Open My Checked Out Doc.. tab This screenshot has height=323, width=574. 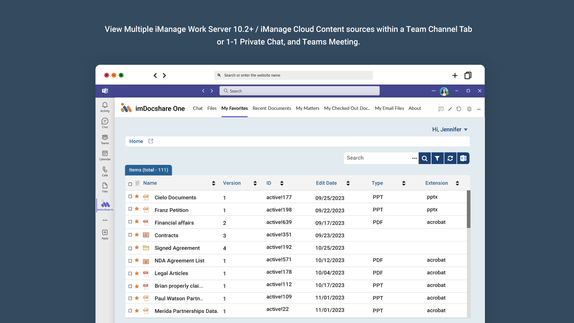pyautogui.click(x=347, y=109)
